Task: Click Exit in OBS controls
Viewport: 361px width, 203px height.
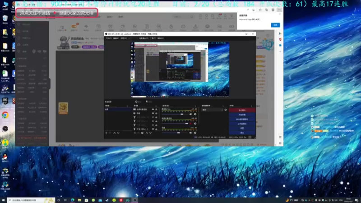Action: coord(242,133)
